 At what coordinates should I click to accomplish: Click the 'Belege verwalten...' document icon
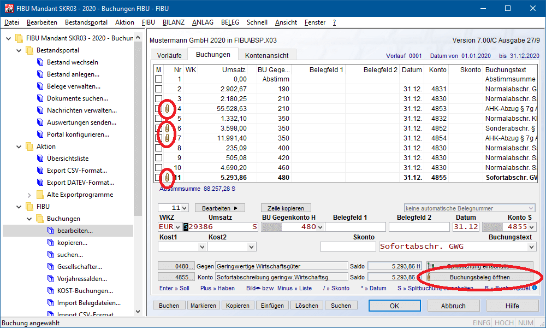click(40, 86)
